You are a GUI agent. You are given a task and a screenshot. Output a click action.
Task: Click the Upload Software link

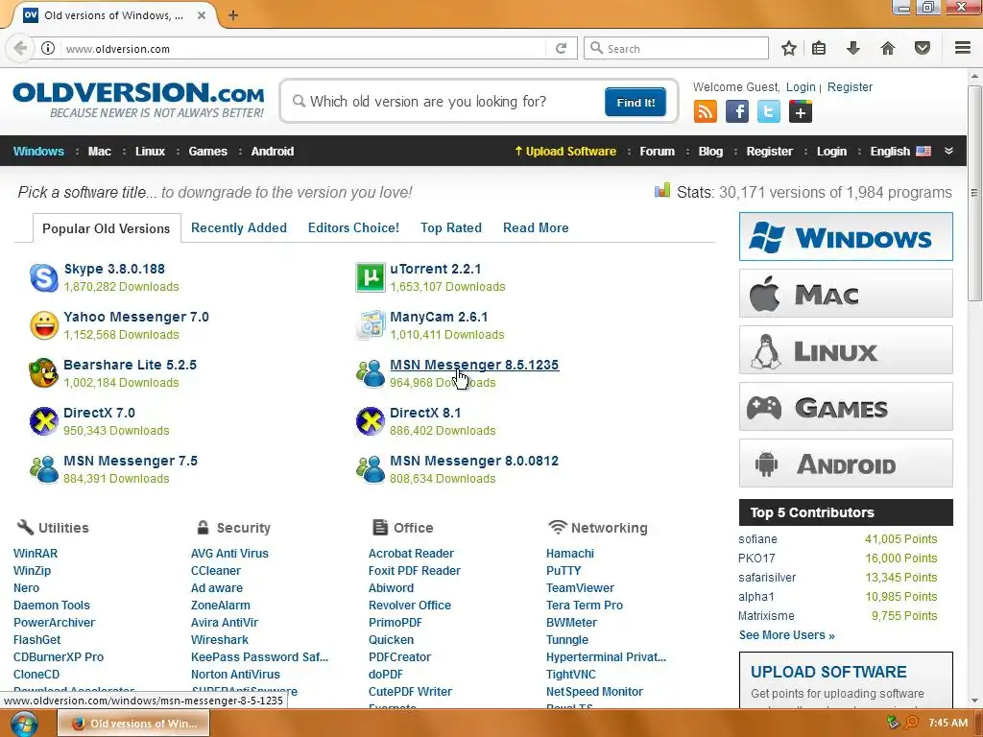pyautogui.click(x=565, y=151)
